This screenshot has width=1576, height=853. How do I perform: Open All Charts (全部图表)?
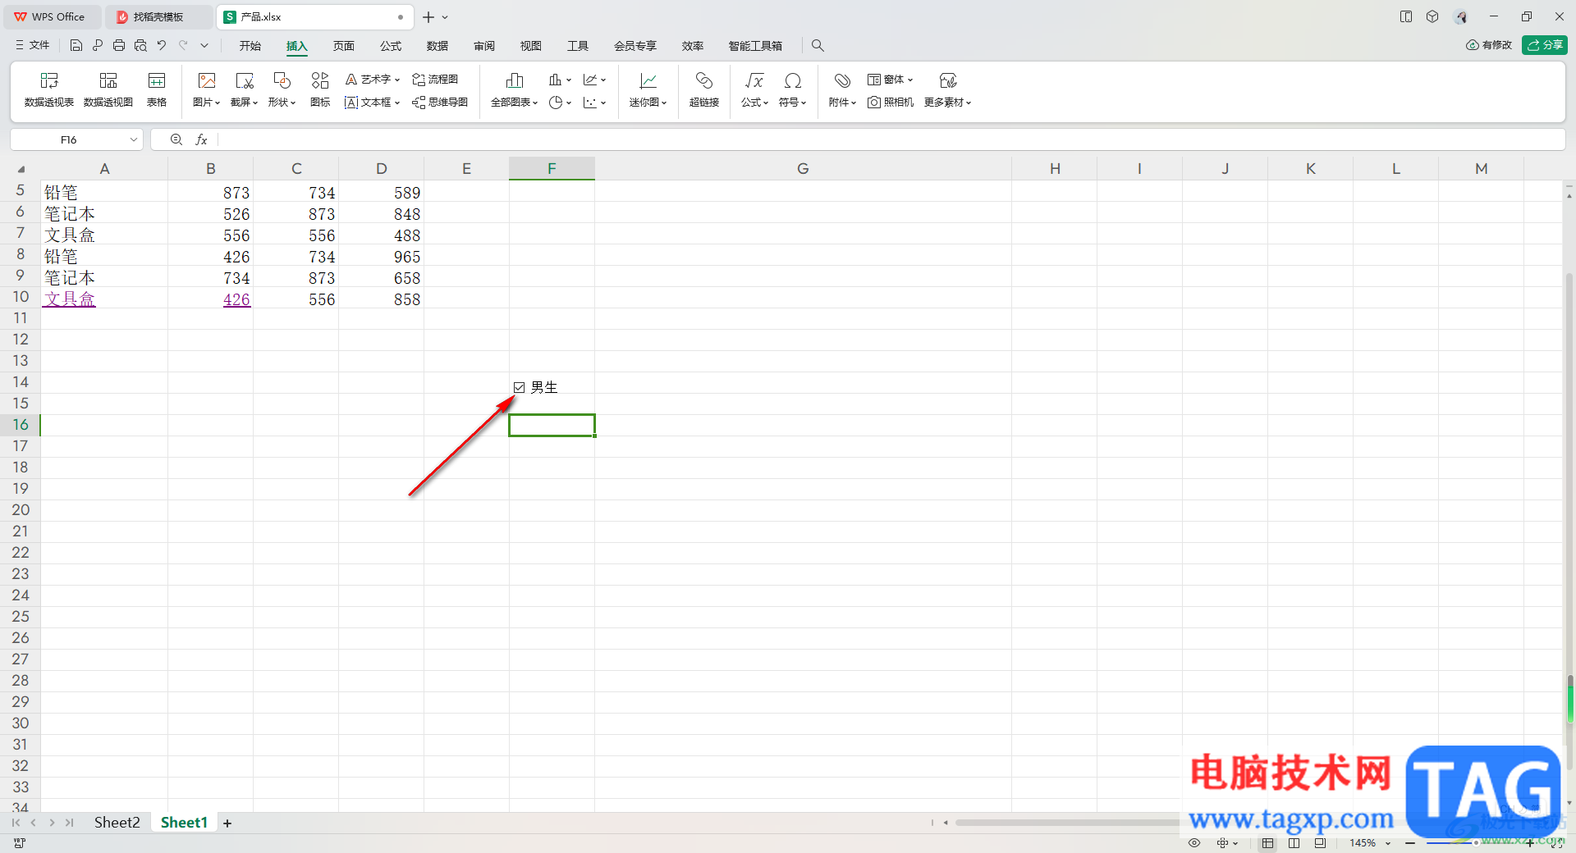[515, 89]
